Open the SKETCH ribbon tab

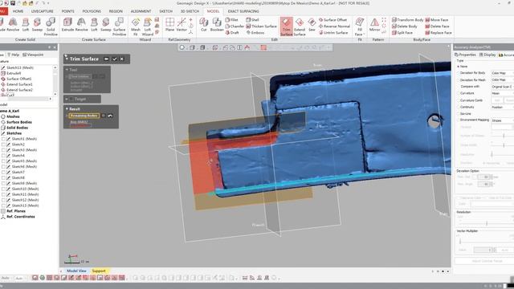(x=166, y=11)
